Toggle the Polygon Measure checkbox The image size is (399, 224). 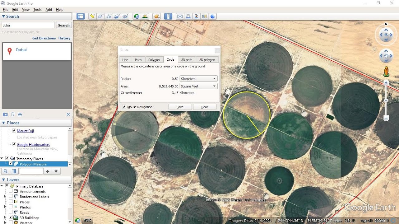[11, 164]
